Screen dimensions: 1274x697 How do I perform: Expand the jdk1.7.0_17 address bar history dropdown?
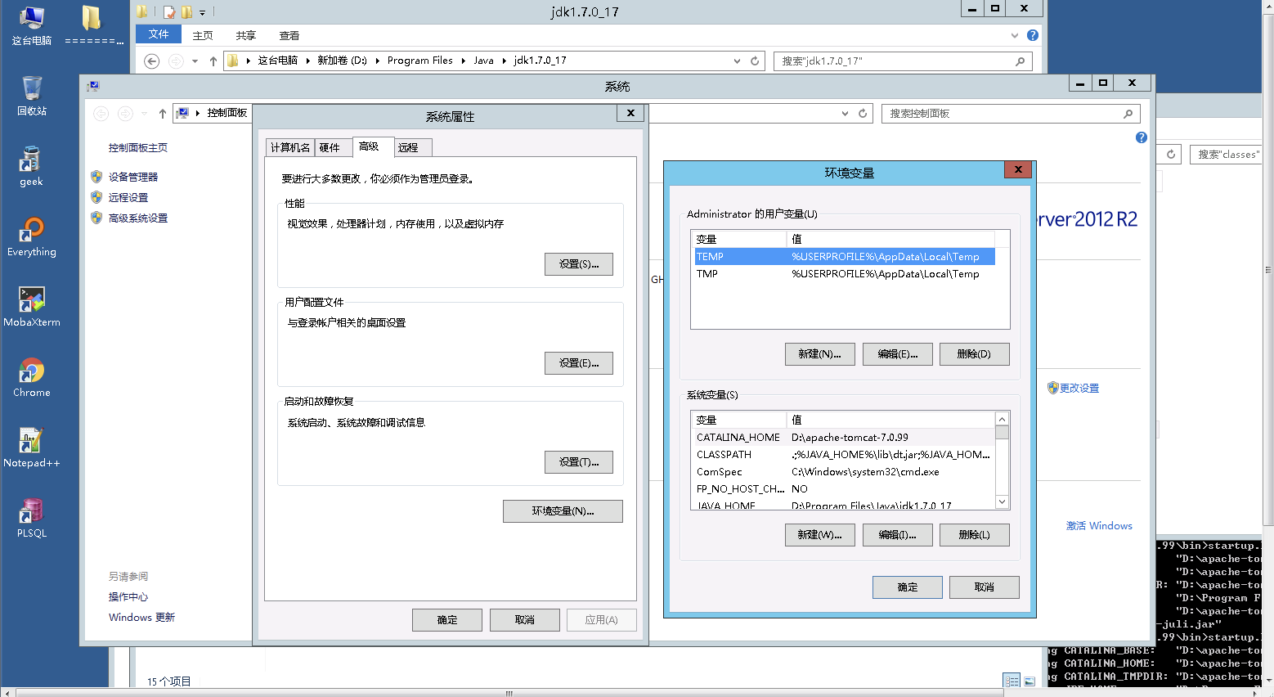click(737, 61)
